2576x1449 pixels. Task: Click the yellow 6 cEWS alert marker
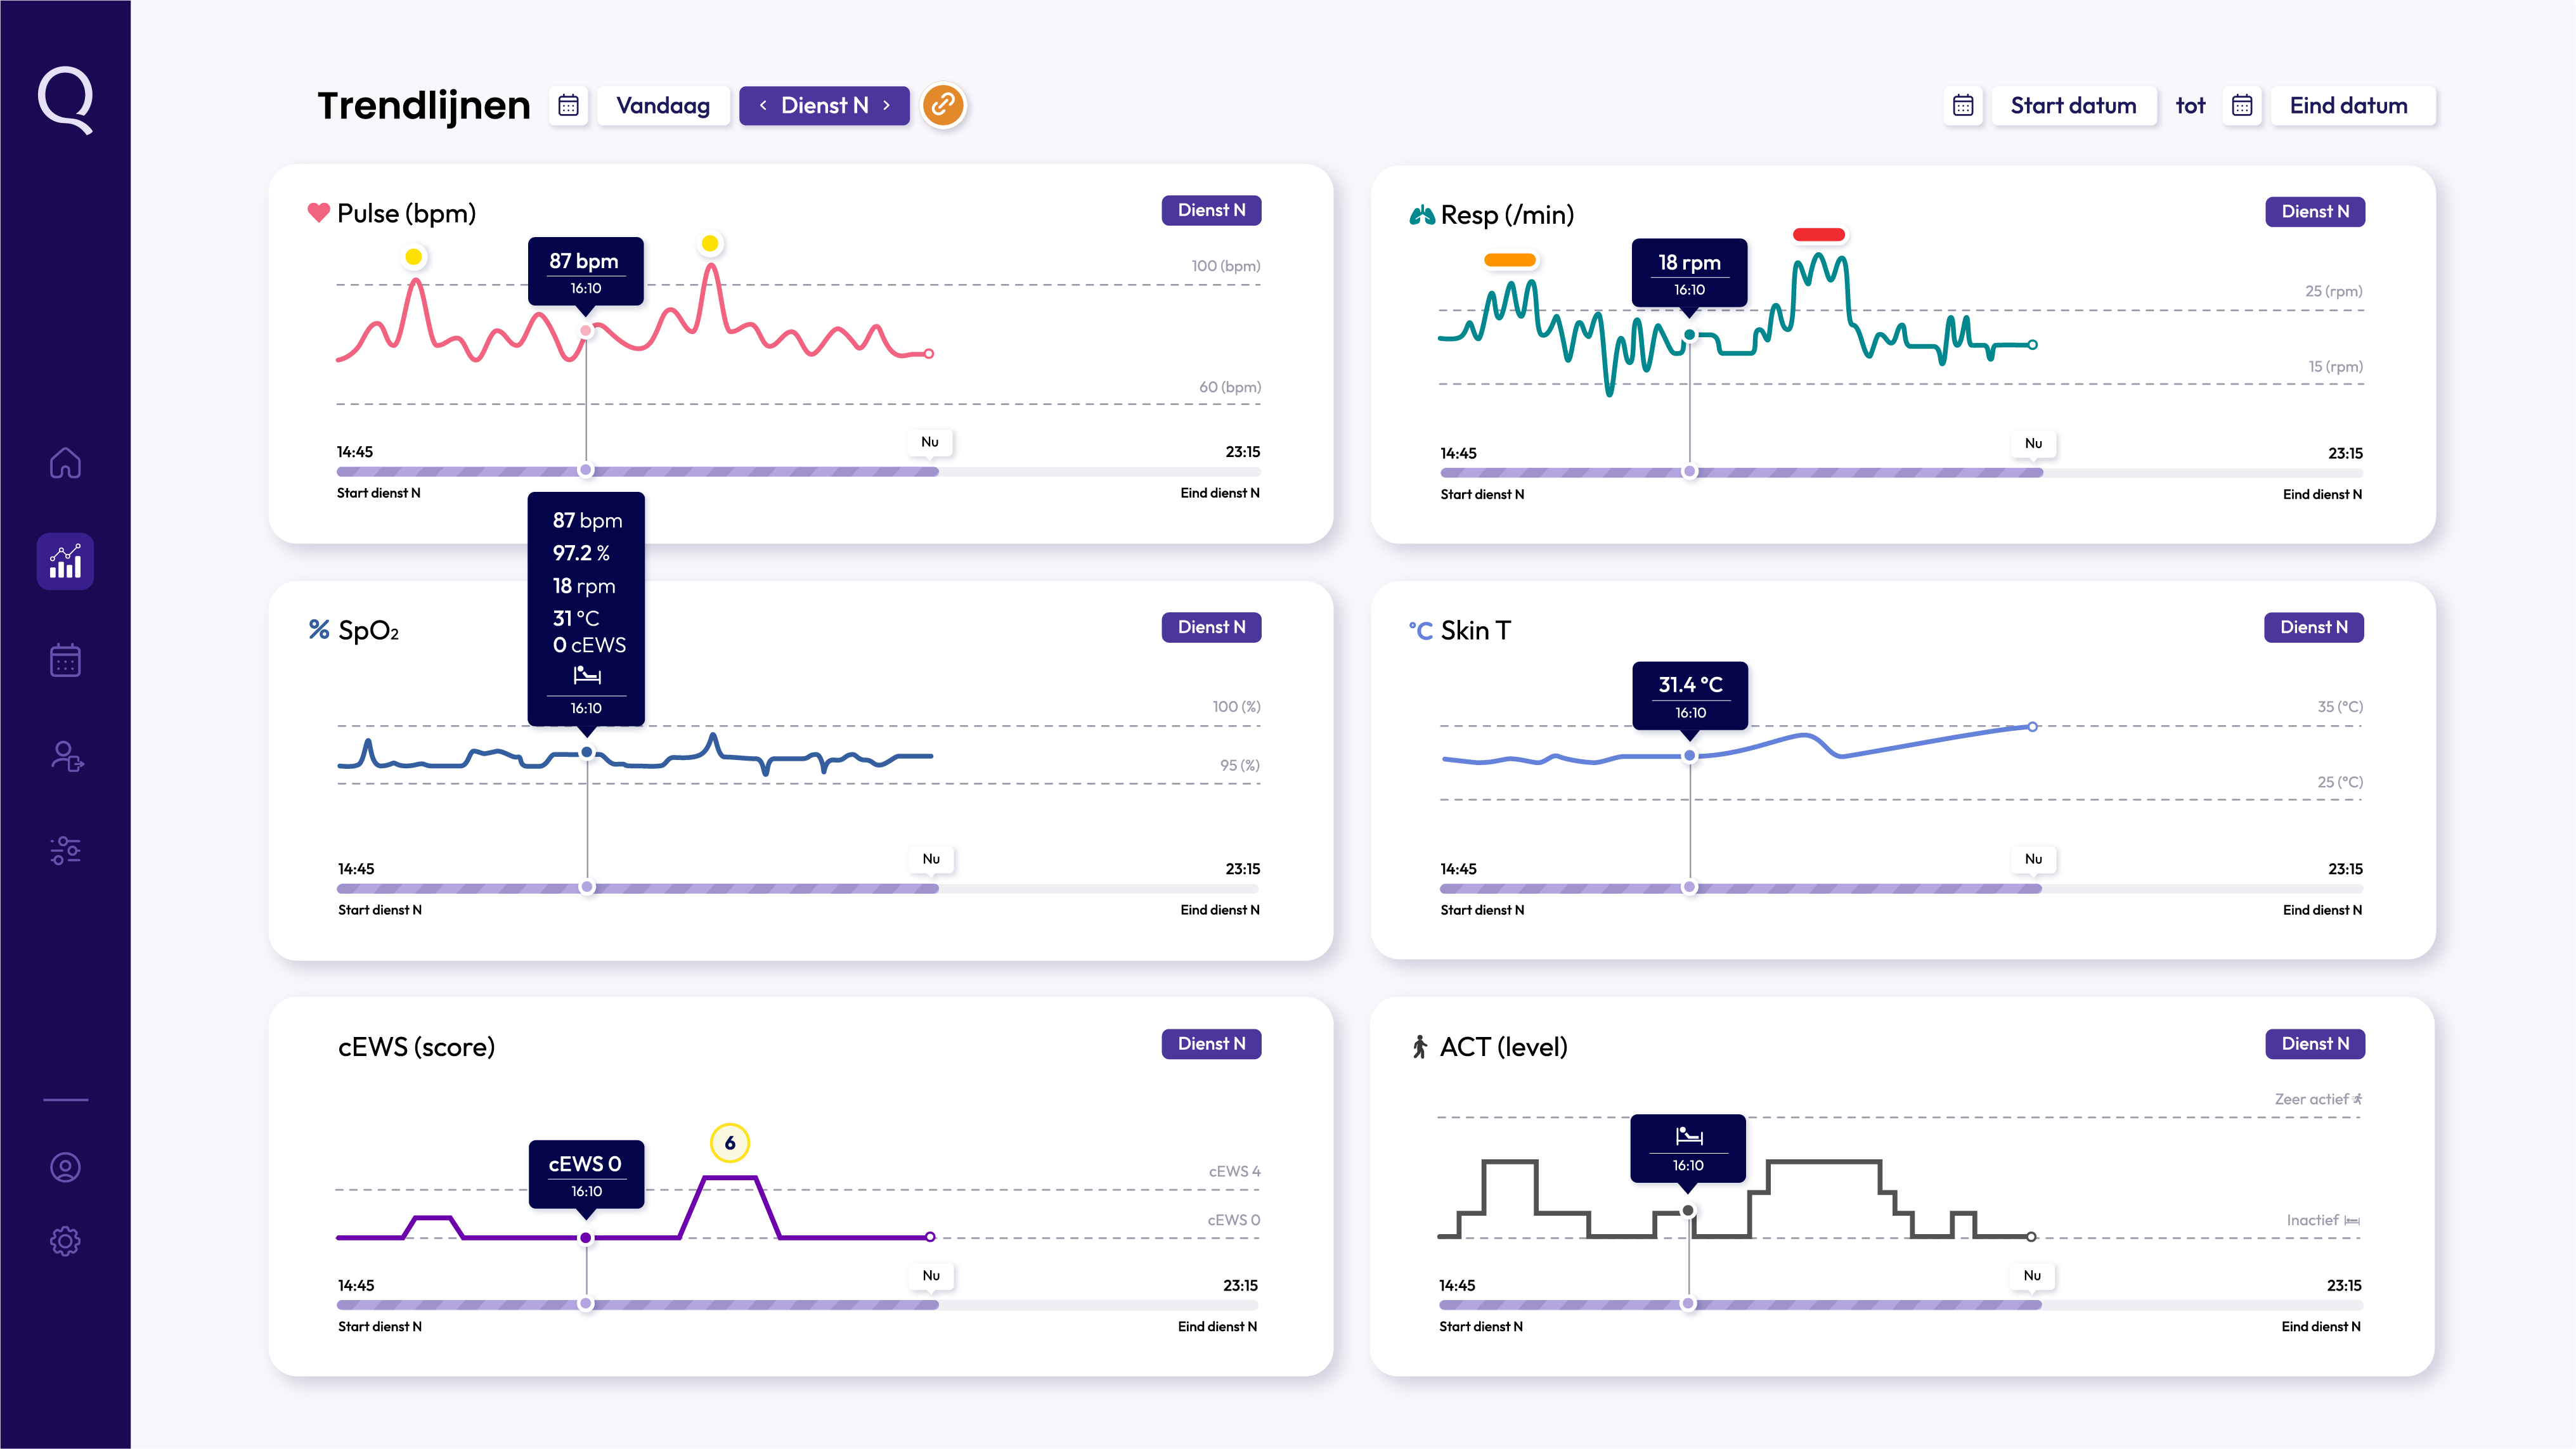[730, 1142]
